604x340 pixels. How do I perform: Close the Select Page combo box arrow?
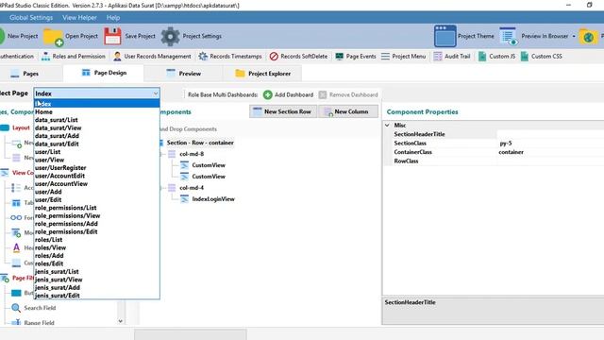click(155, 93)
